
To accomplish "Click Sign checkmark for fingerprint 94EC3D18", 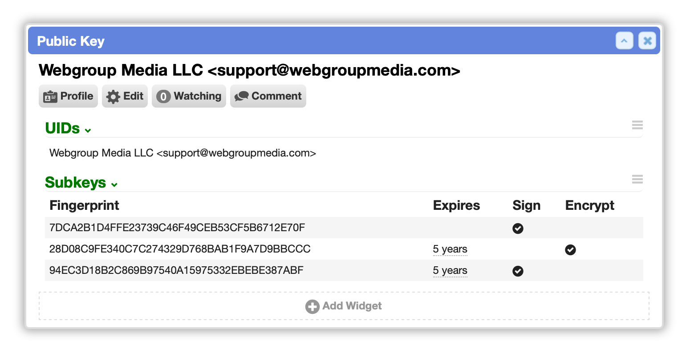I will 518,271.
